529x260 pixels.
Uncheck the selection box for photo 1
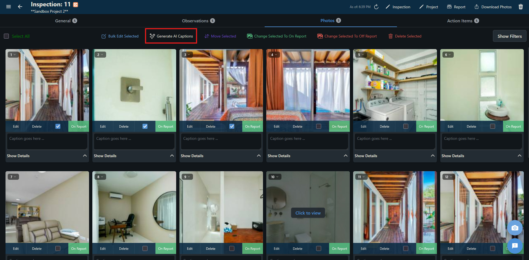click(58, 126)
